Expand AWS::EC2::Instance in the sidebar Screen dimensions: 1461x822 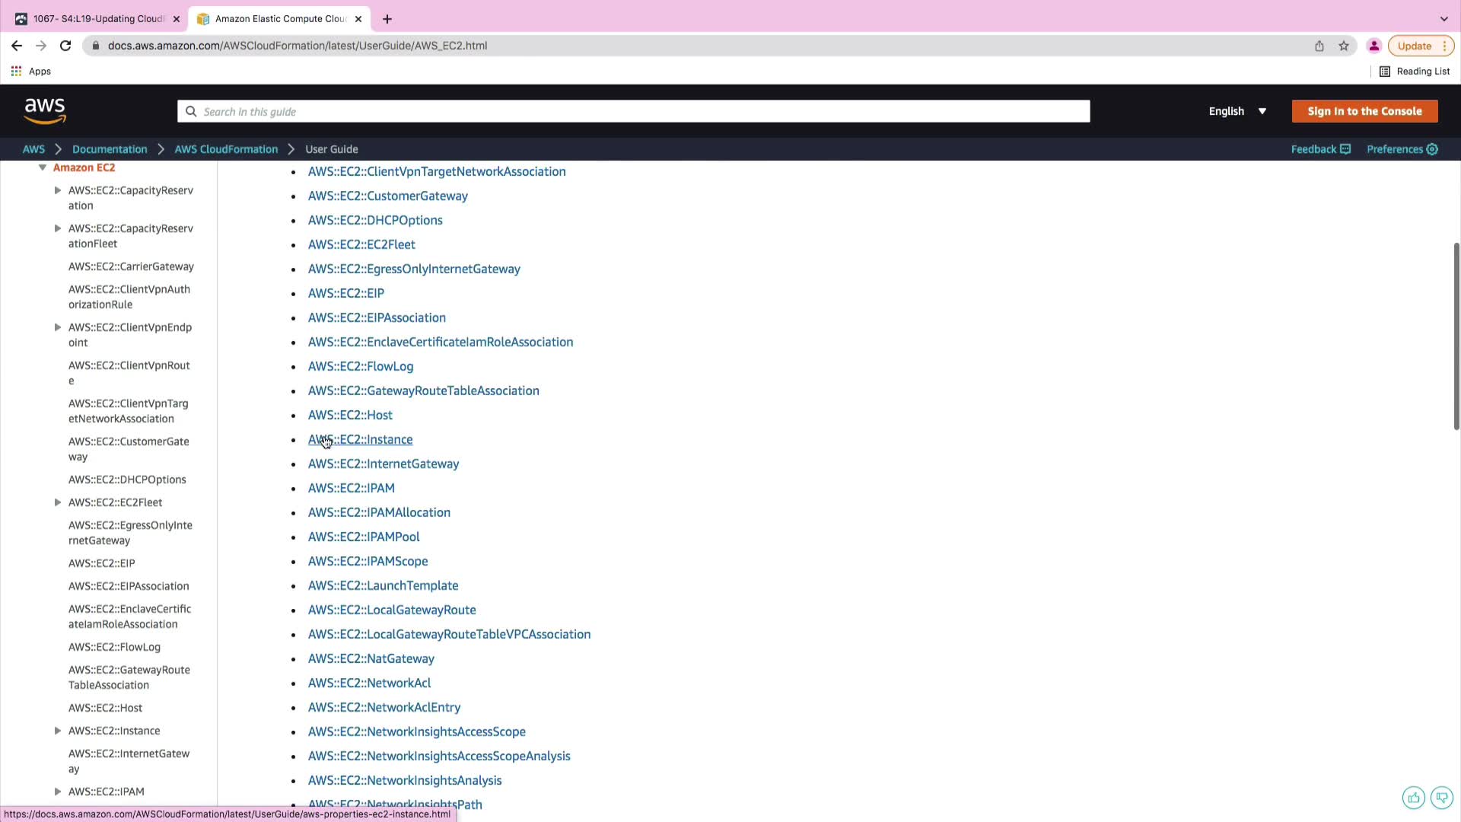coord(58,731)
